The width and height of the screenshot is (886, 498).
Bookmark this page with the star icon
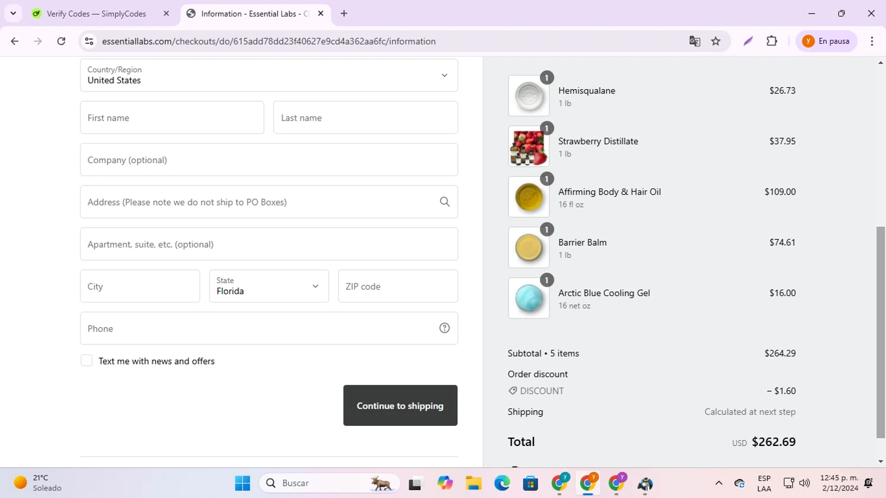[716, 41]
